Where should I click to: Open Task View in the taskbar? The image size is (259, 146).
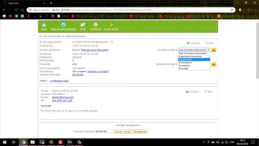tap(14, 142)
